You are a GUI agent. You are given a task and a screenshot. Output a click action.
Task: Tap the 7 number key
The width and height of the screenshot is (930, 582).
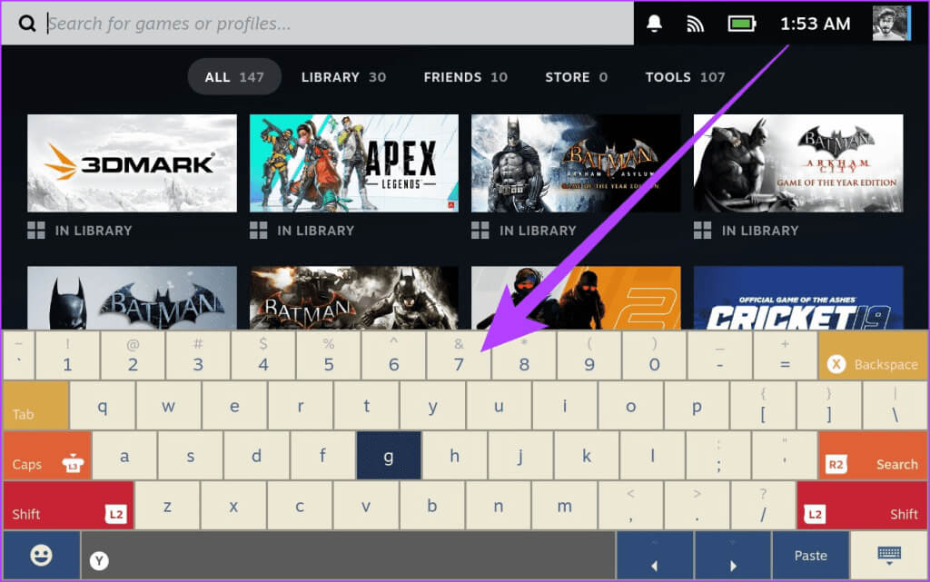click(459, 356)
